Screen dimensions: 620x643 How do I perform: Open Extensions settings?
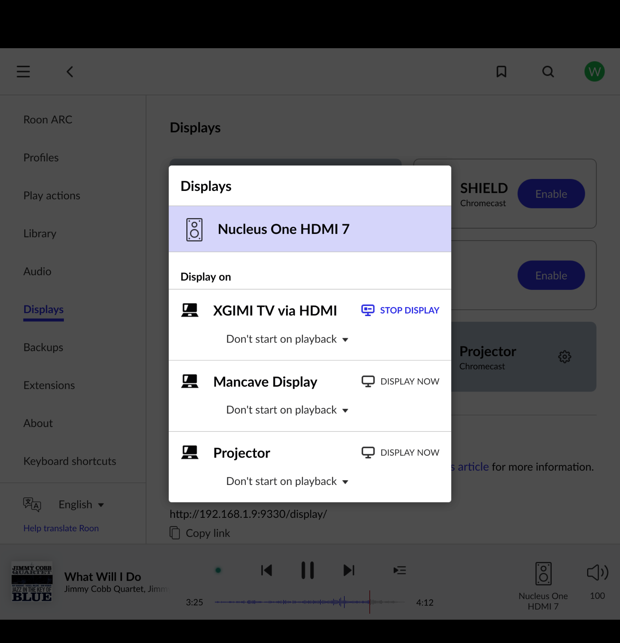tap(49, 386)
